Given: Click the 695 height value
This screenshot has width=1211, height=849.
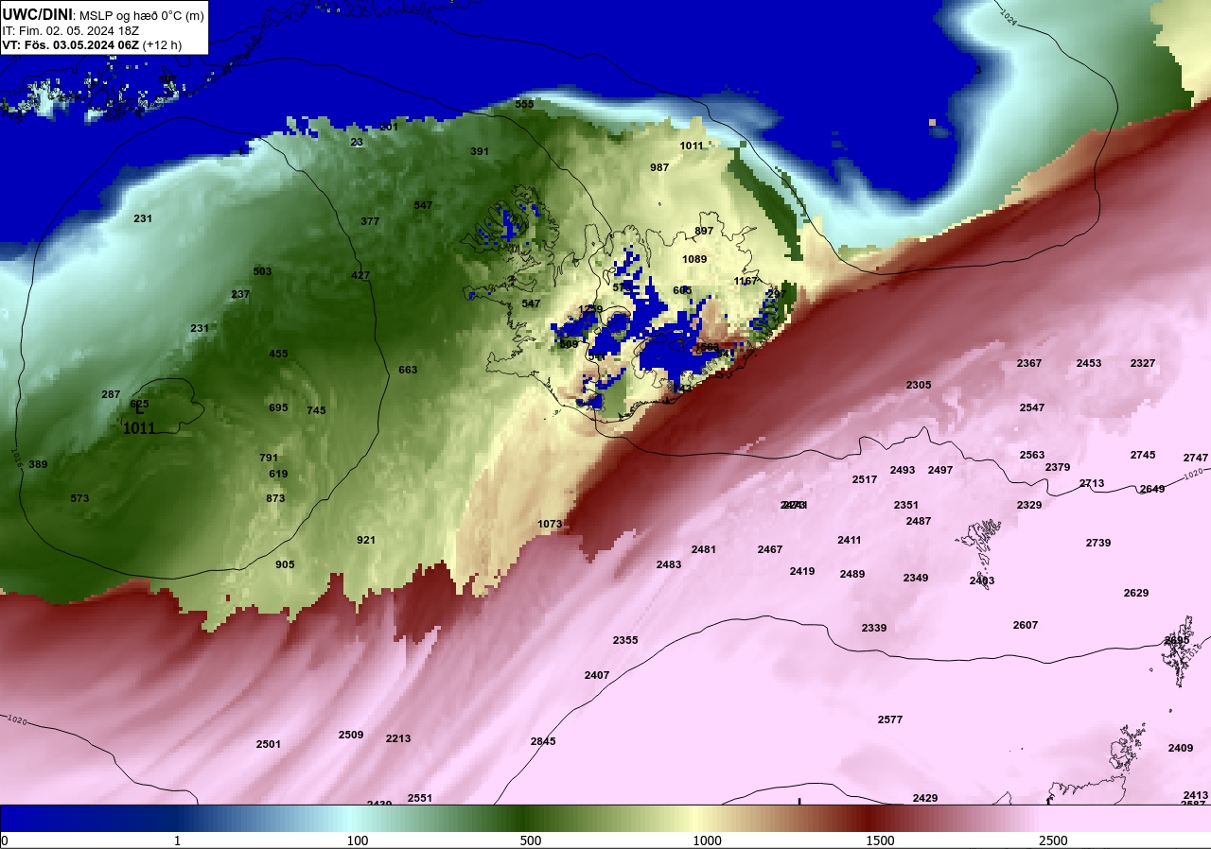Looking at the screenshot, I should 278,407.
